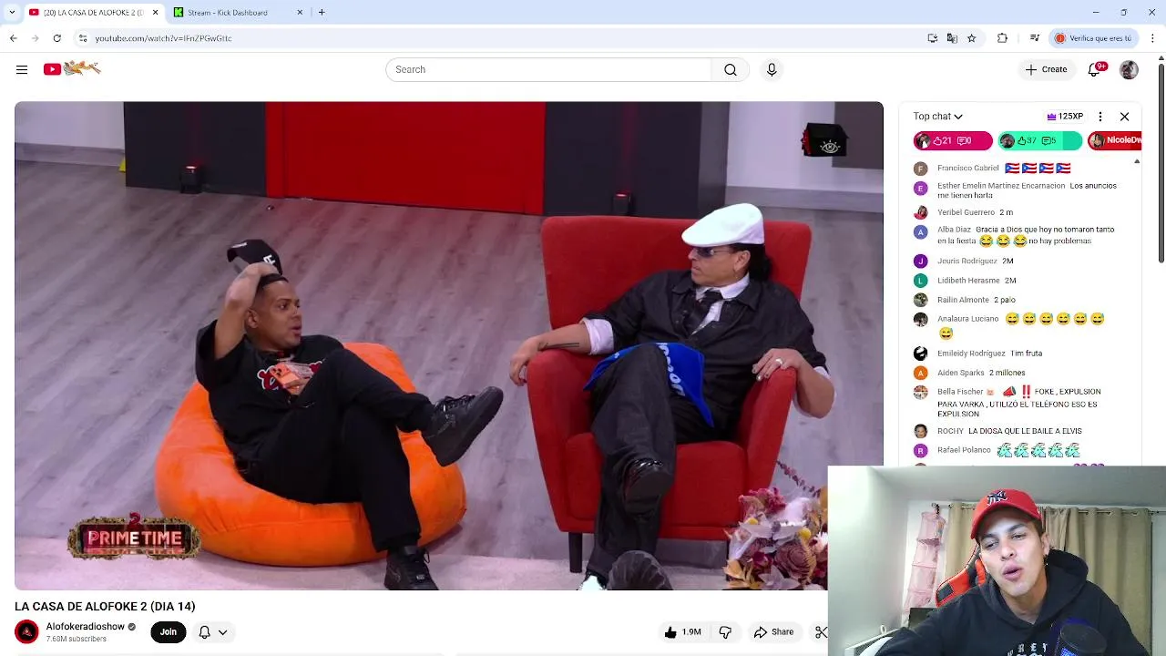Click the Create button
The height and width of the screenshot is (656, 1166).
(1046, 69)
